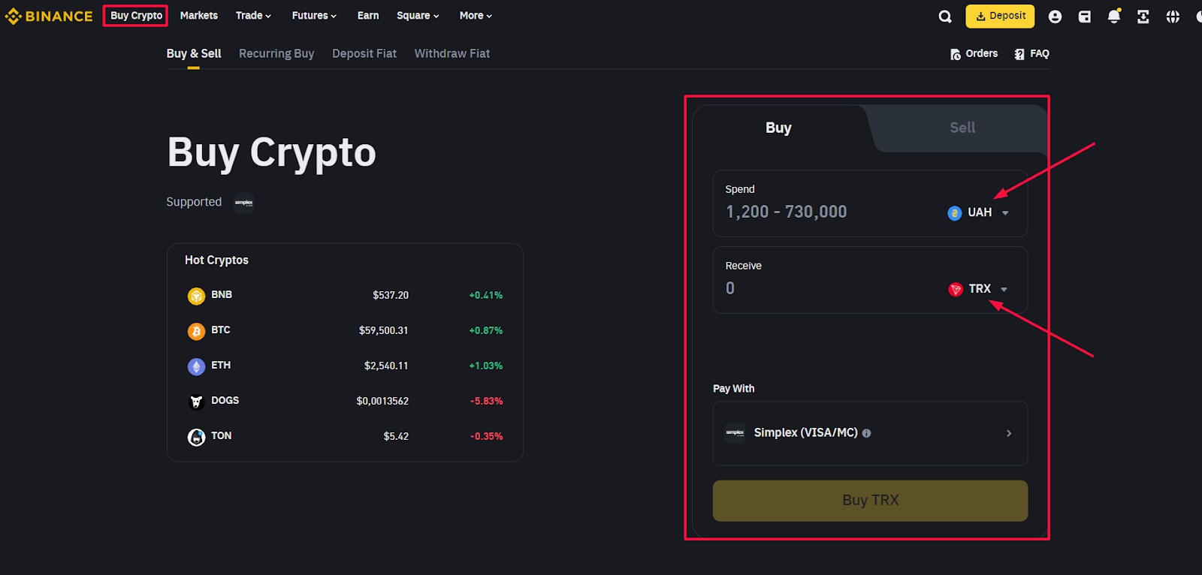Viewport: 1202px width, 575px height.
Task: Select Simplex (VISA/MC) payment method
Action: 870,433
